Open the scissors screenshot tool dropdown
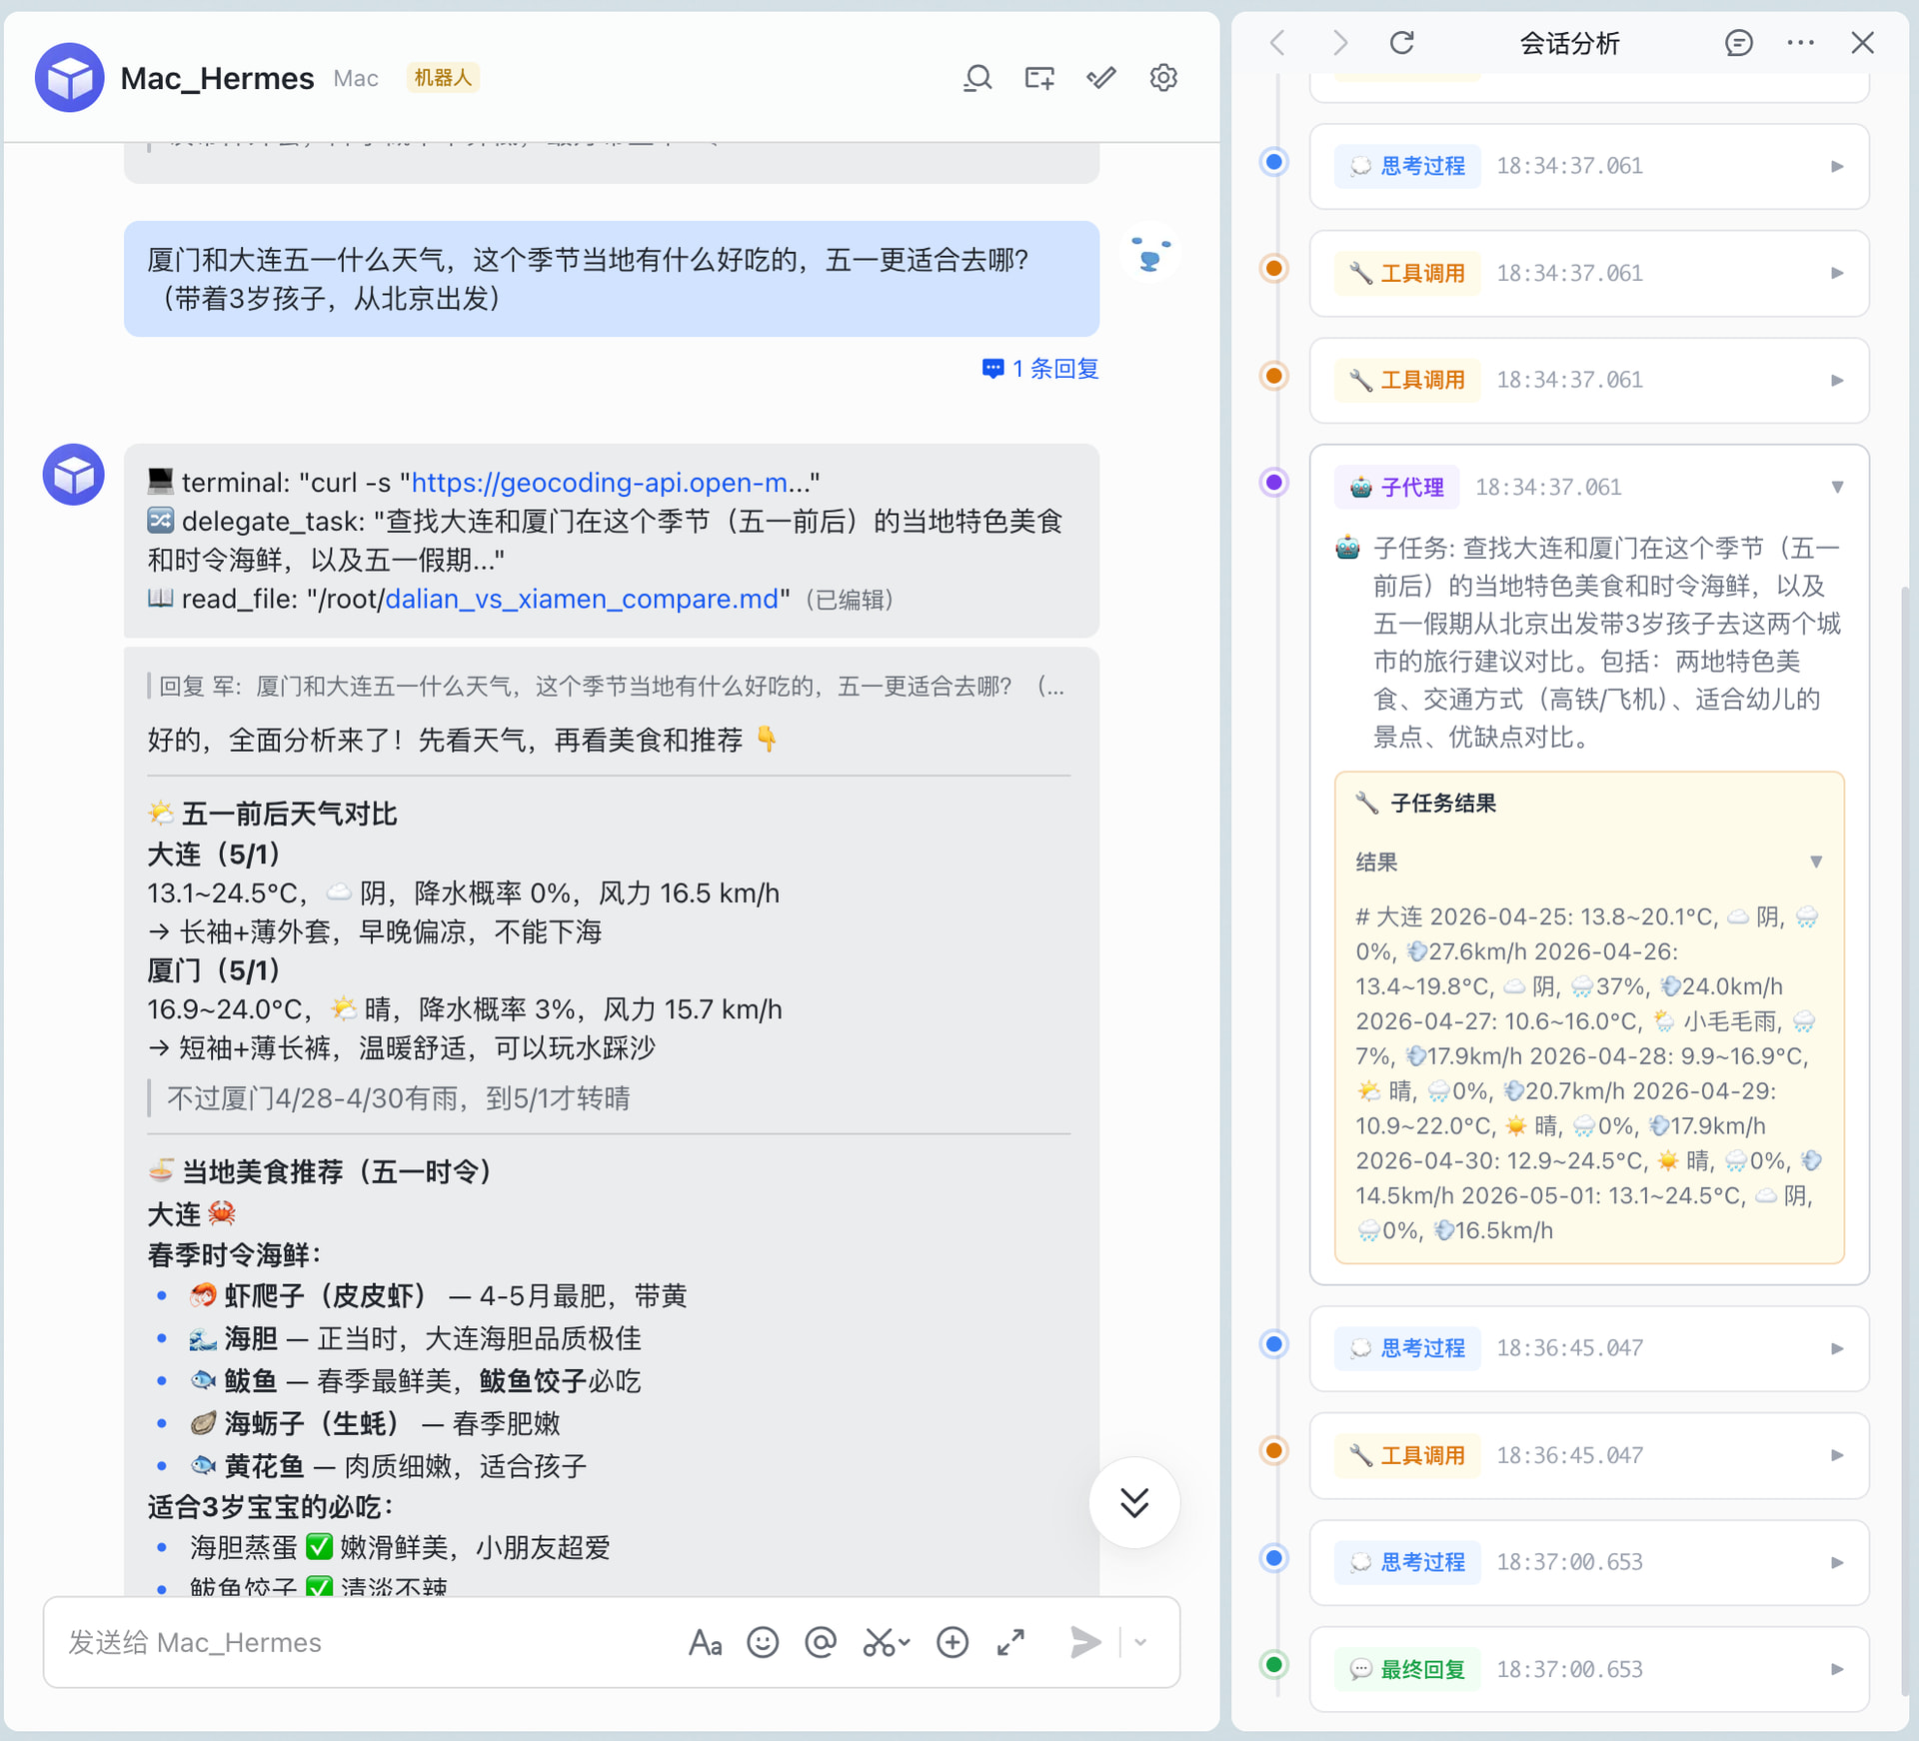The image size is (1919, 1741). [905, 1642]
